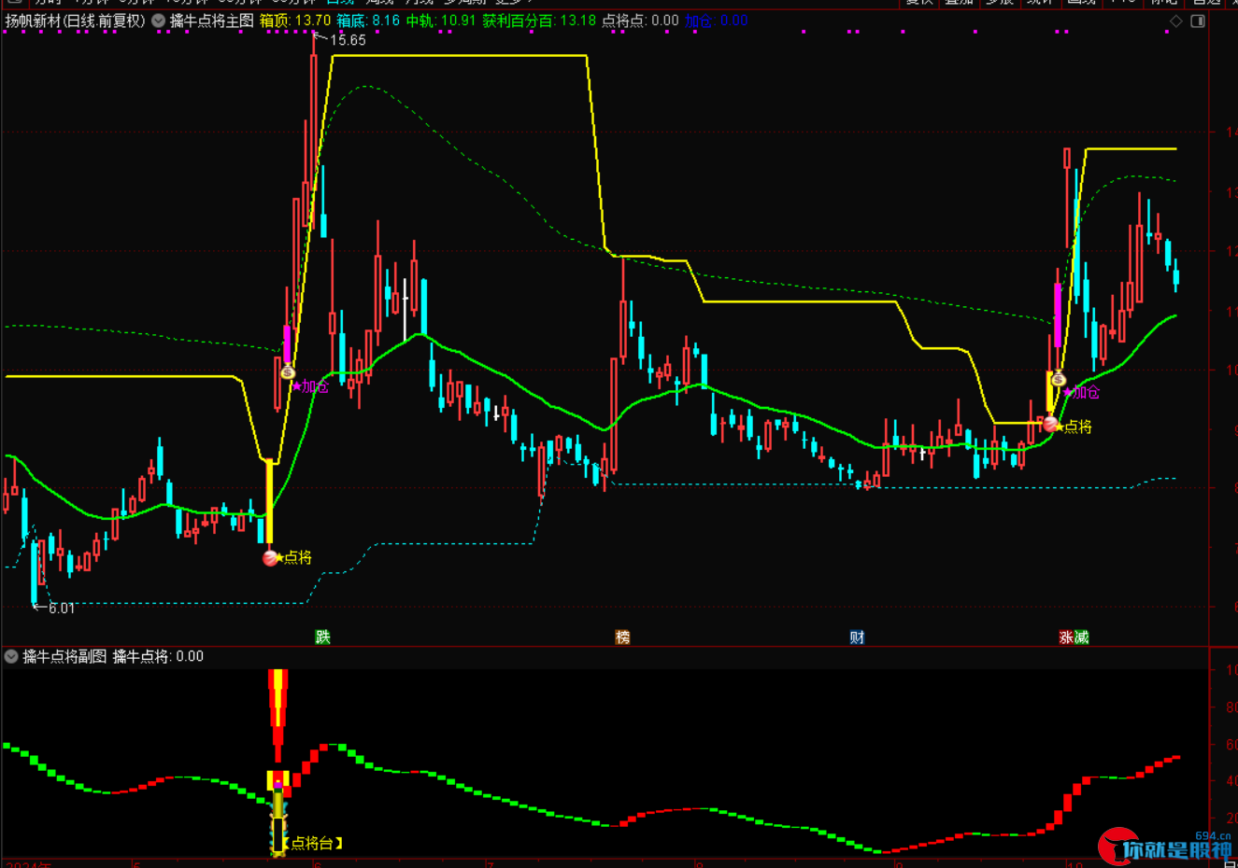Screen dimensions: 1238x868
Task: Click the orange 榜 event marker
Action: [623, 637]
